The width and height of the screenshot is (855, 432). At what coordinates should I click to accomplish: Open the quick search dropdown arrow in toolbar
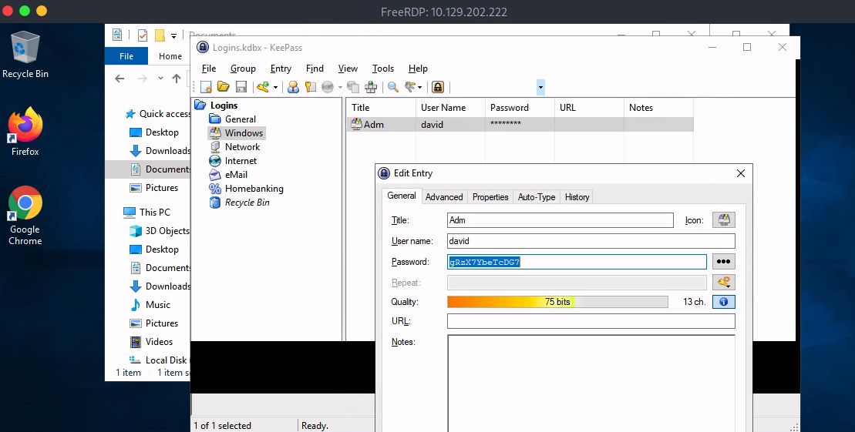(540, 87)
